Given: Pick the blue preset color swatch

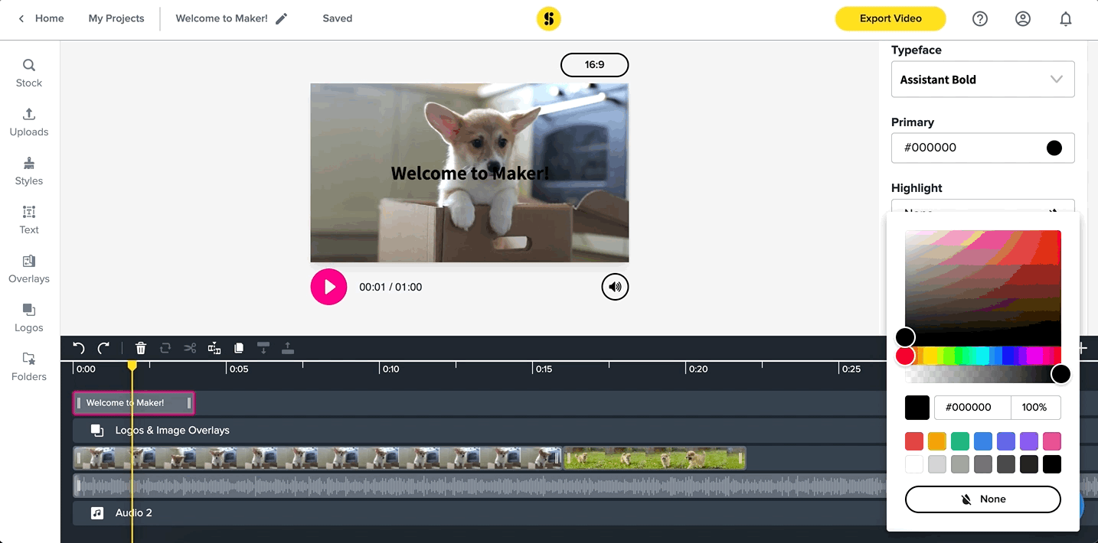Looking at the screenshot, I should pyautogui.click(x=983, y=441).
